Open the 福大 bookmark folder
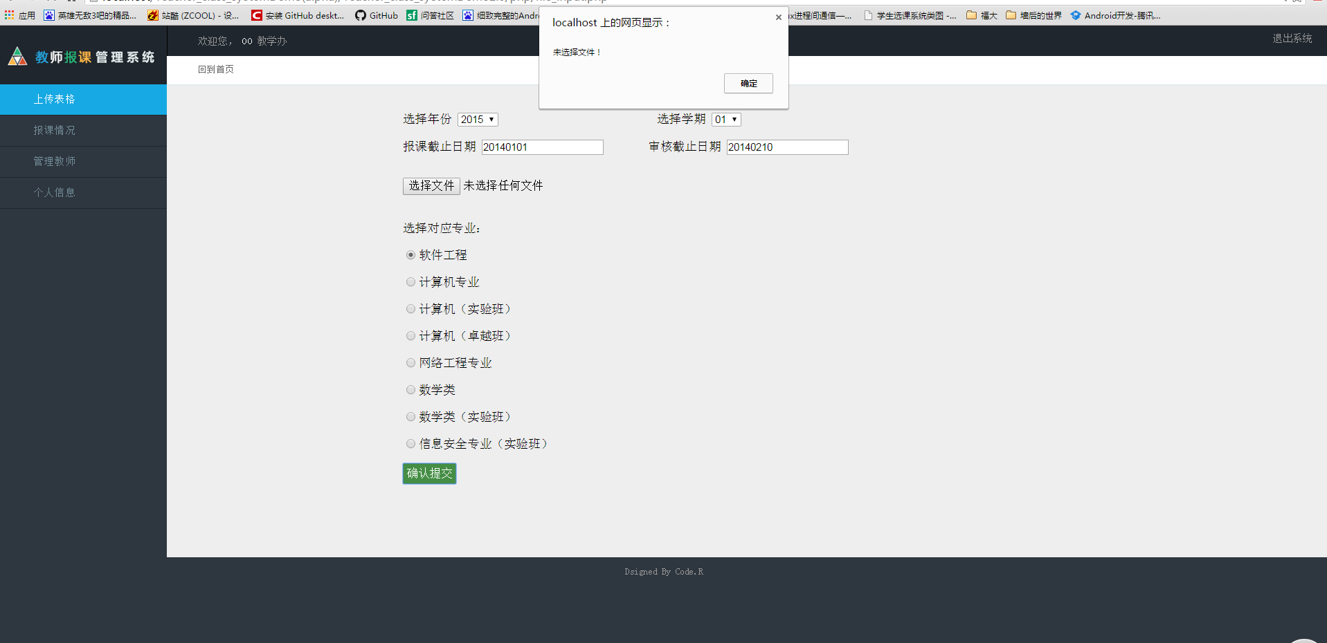This screenshot has height=643, width=1327. coord(982,15)
